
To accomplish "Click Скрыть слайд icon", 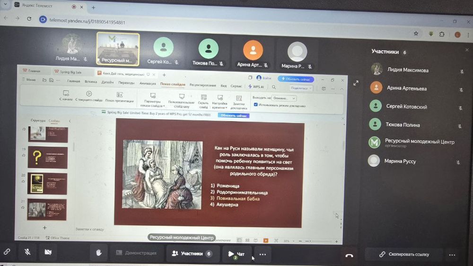I will coord(203,101).
